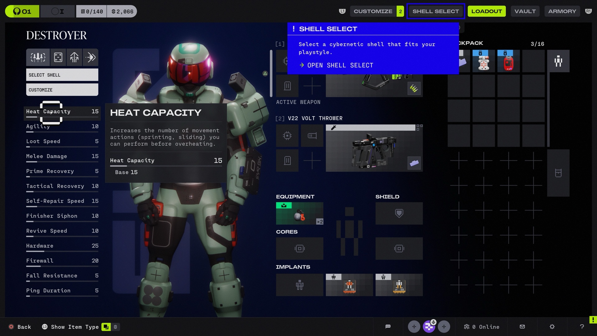Click the help question mark icon
Image resolution: width=597 pixels, height=336 pixels.
[x=581, y=326]
